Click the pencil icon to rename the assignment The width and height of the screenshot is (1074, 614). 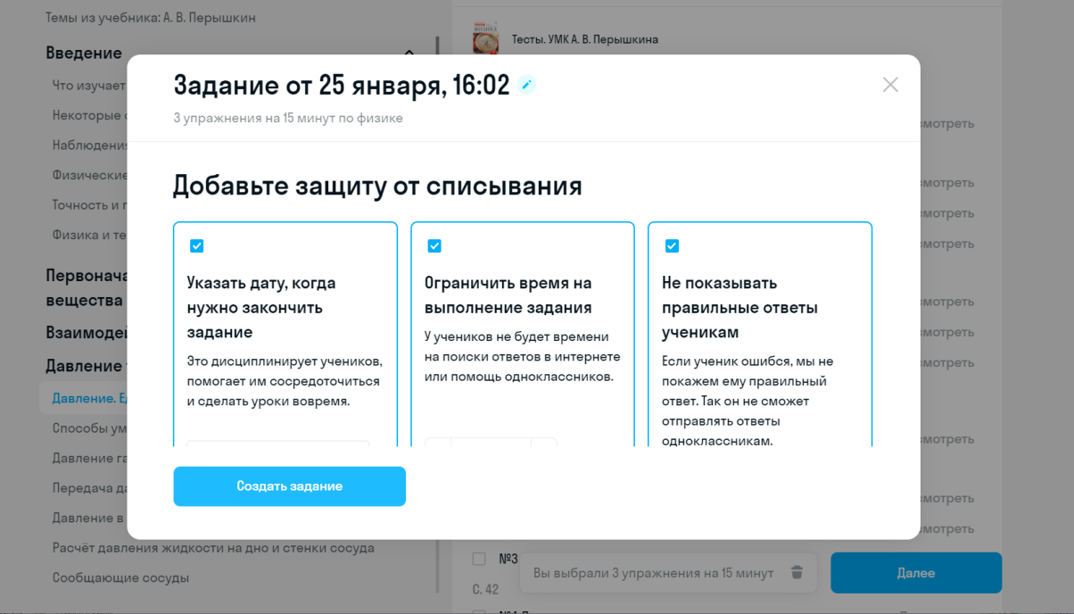(x=527, y=85)
